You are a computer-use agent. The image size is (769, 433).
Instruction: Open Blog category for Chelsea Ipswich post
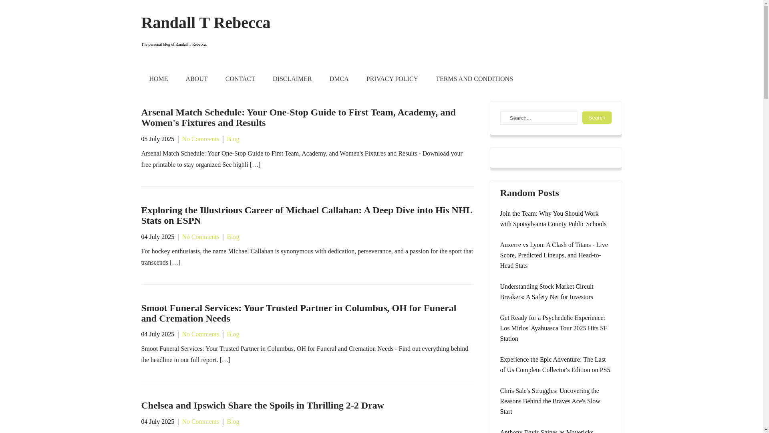click(233, 421)
